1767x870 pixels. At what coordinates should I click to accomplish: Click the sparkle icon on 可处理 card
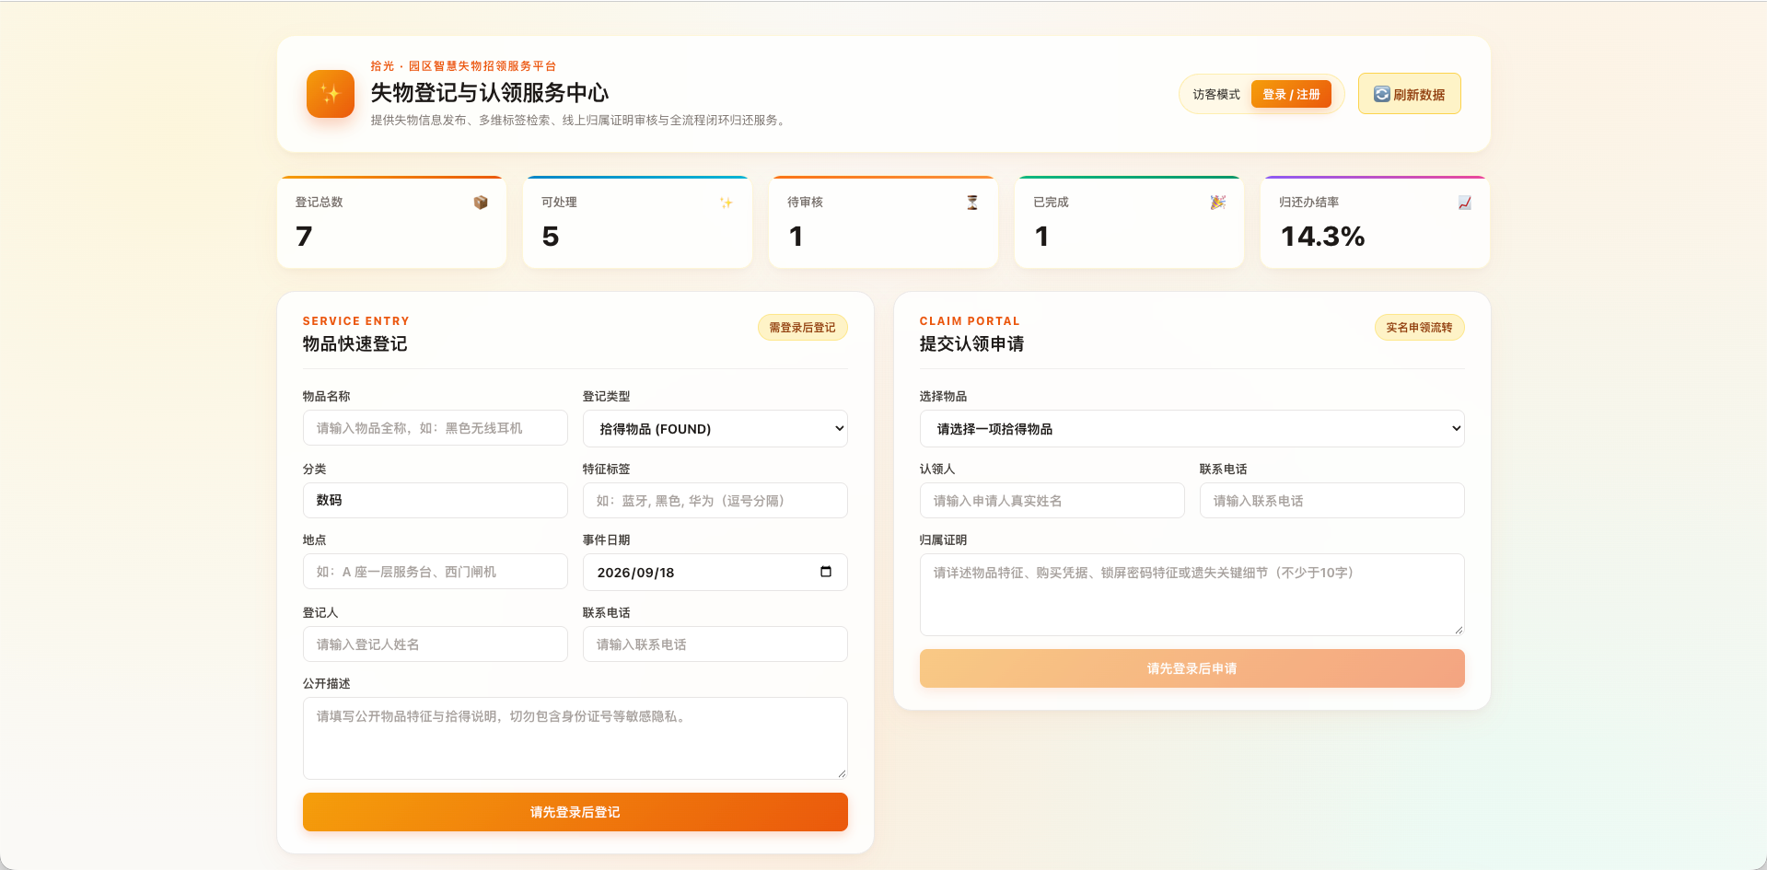[727, 203]
